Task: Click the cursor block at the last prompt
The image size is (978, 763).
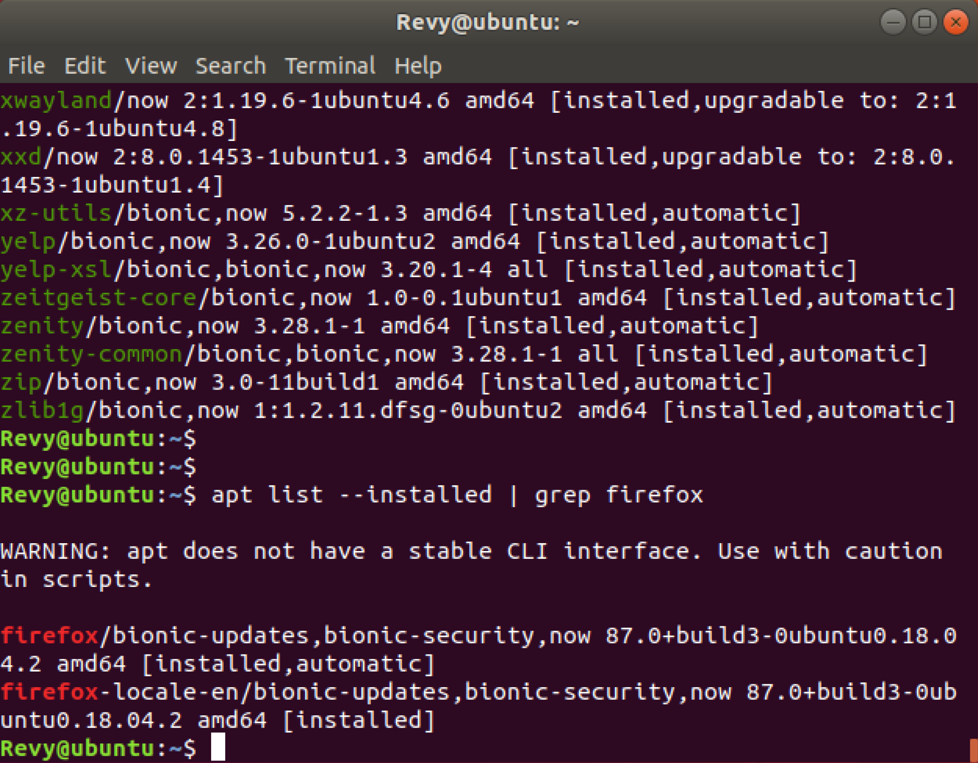Action: click(218, 746)
